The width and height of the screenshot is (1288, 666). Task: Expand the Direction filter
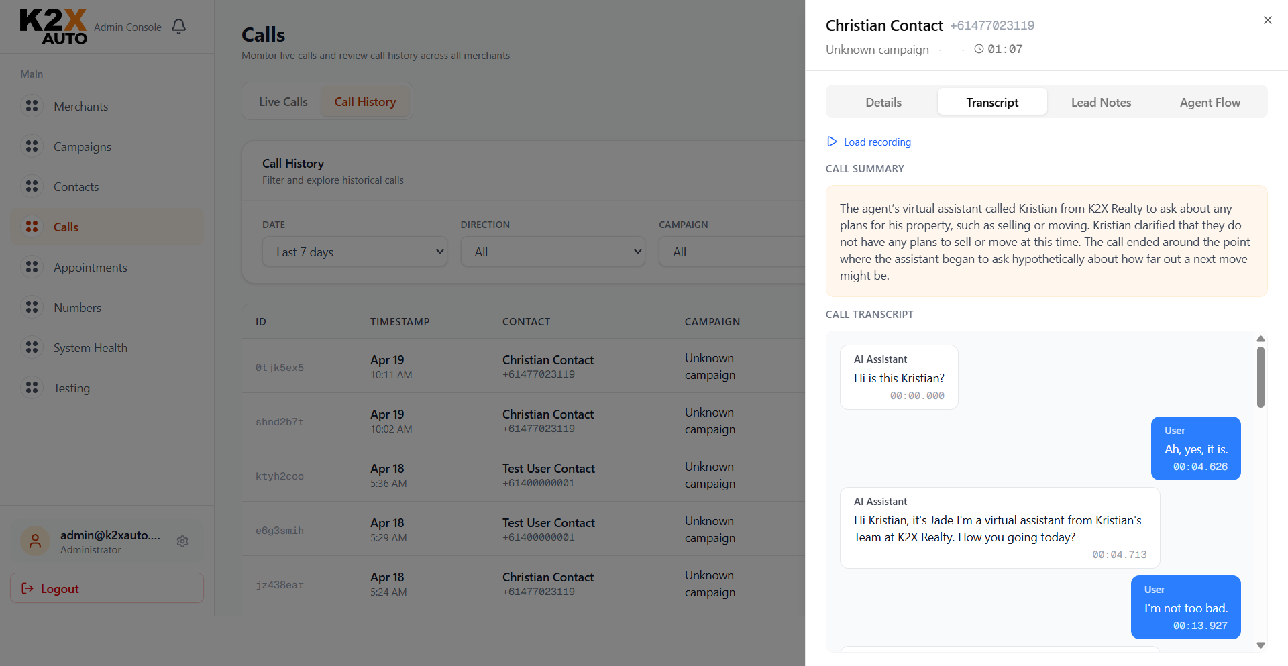(553, 252)
